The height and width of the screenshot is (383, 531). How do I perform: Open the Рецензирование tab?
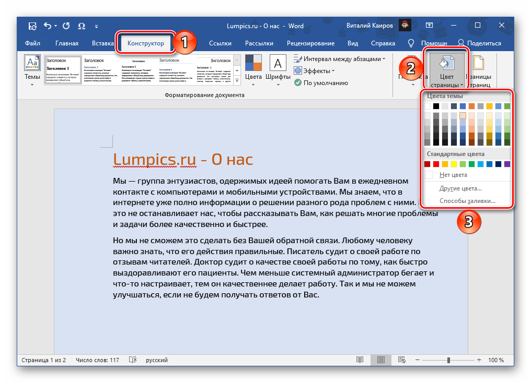tap(310, 43)
